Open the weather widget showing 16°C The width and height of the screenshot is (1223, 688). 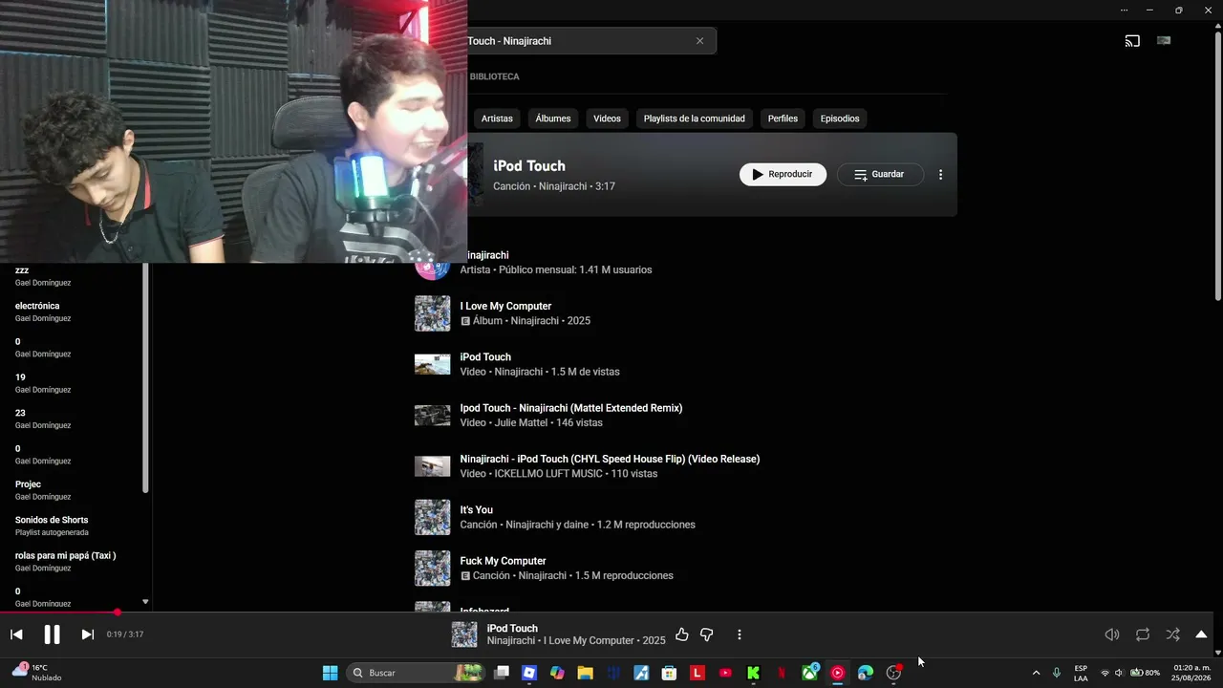[36, 673]
